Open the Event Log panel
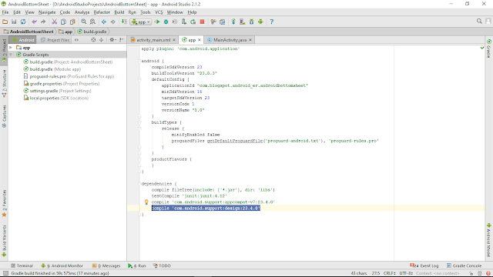 [x=424, y=265]
